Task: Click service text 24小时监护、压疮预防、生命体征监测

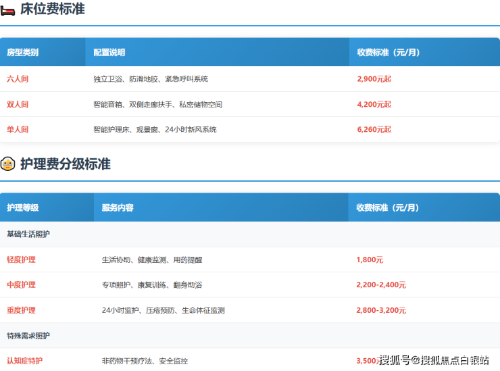Action: [x=164, y=310]
